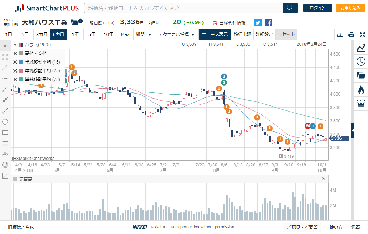Remove 単純移動平均 (75) indicator

[x=15, y=79]
